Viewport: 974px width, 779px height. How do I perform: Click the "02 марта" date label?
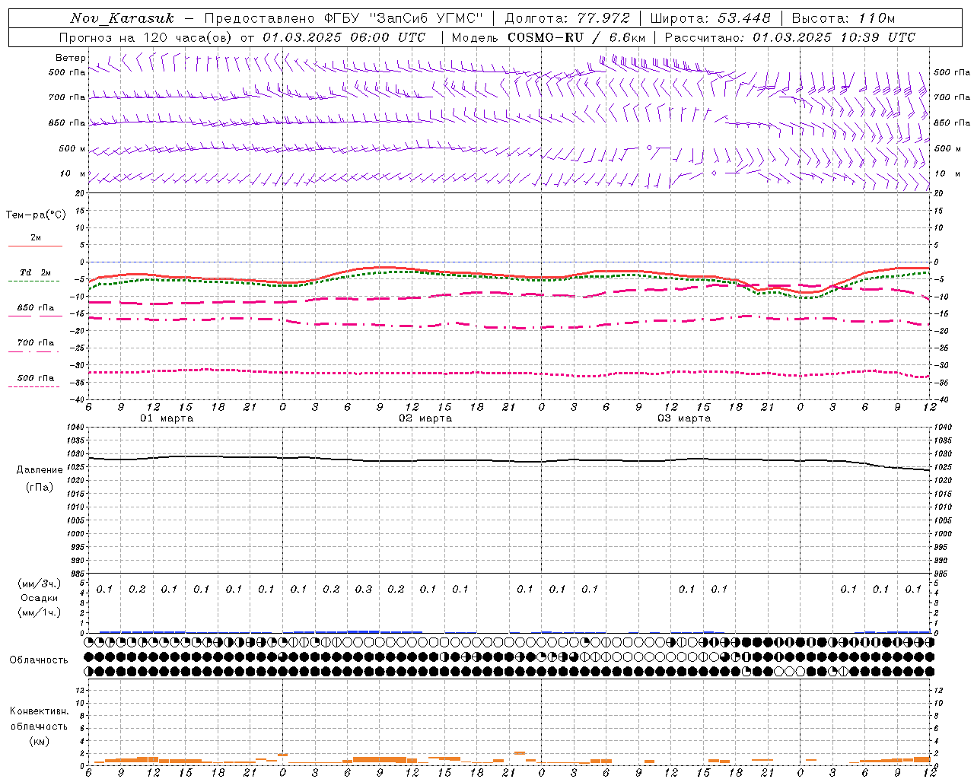tap(425, 418)
